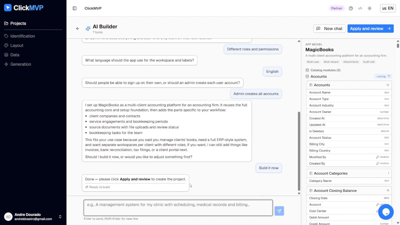The image size is (400, 225).
Task: Select the Category Name field row
Action: [x=349, y=181]
